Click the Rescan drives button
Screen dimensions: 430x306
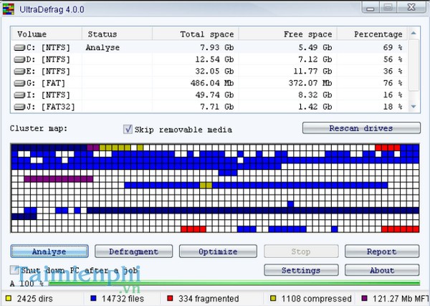[361, 128]
